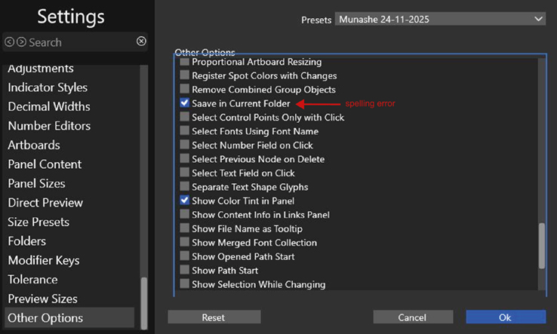Select Preview Sizes category
The width and height of the screenshot is (557, 334).
[43, 299]
